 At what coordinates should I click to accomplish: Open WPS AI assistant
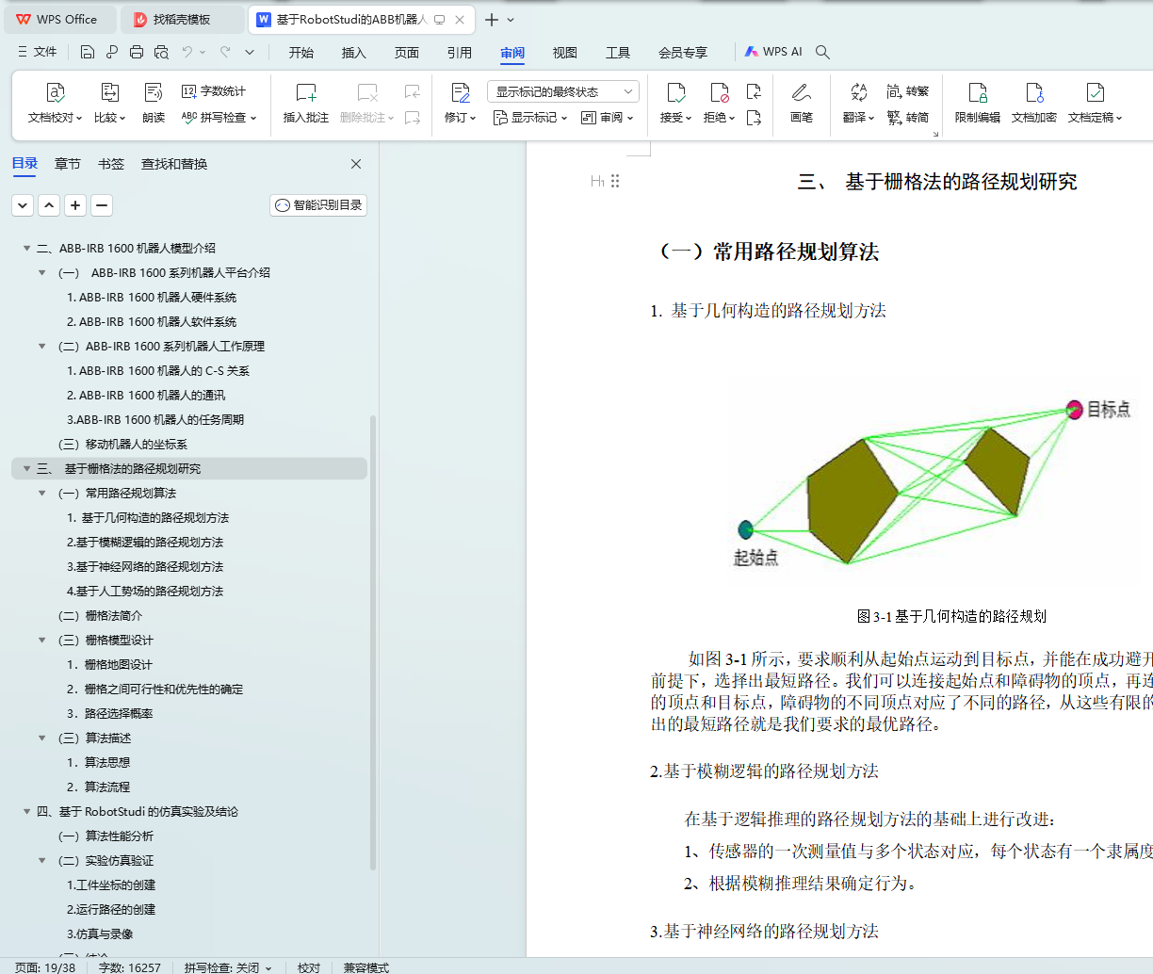[773, 52]
